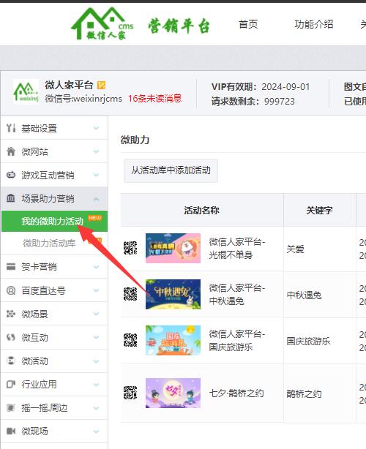Expand the 摇一摇.周边 section chevron
The width and height of the screenshot is (366, 449).
(x=97, y=408)
